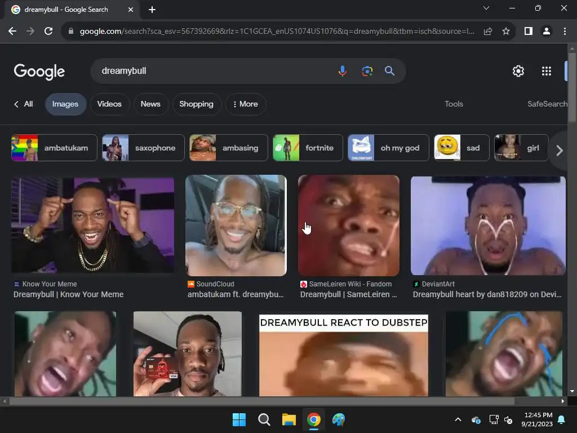Show more suggestion chips with arrow
Screen dimensions: 577x433
[560, 150]
